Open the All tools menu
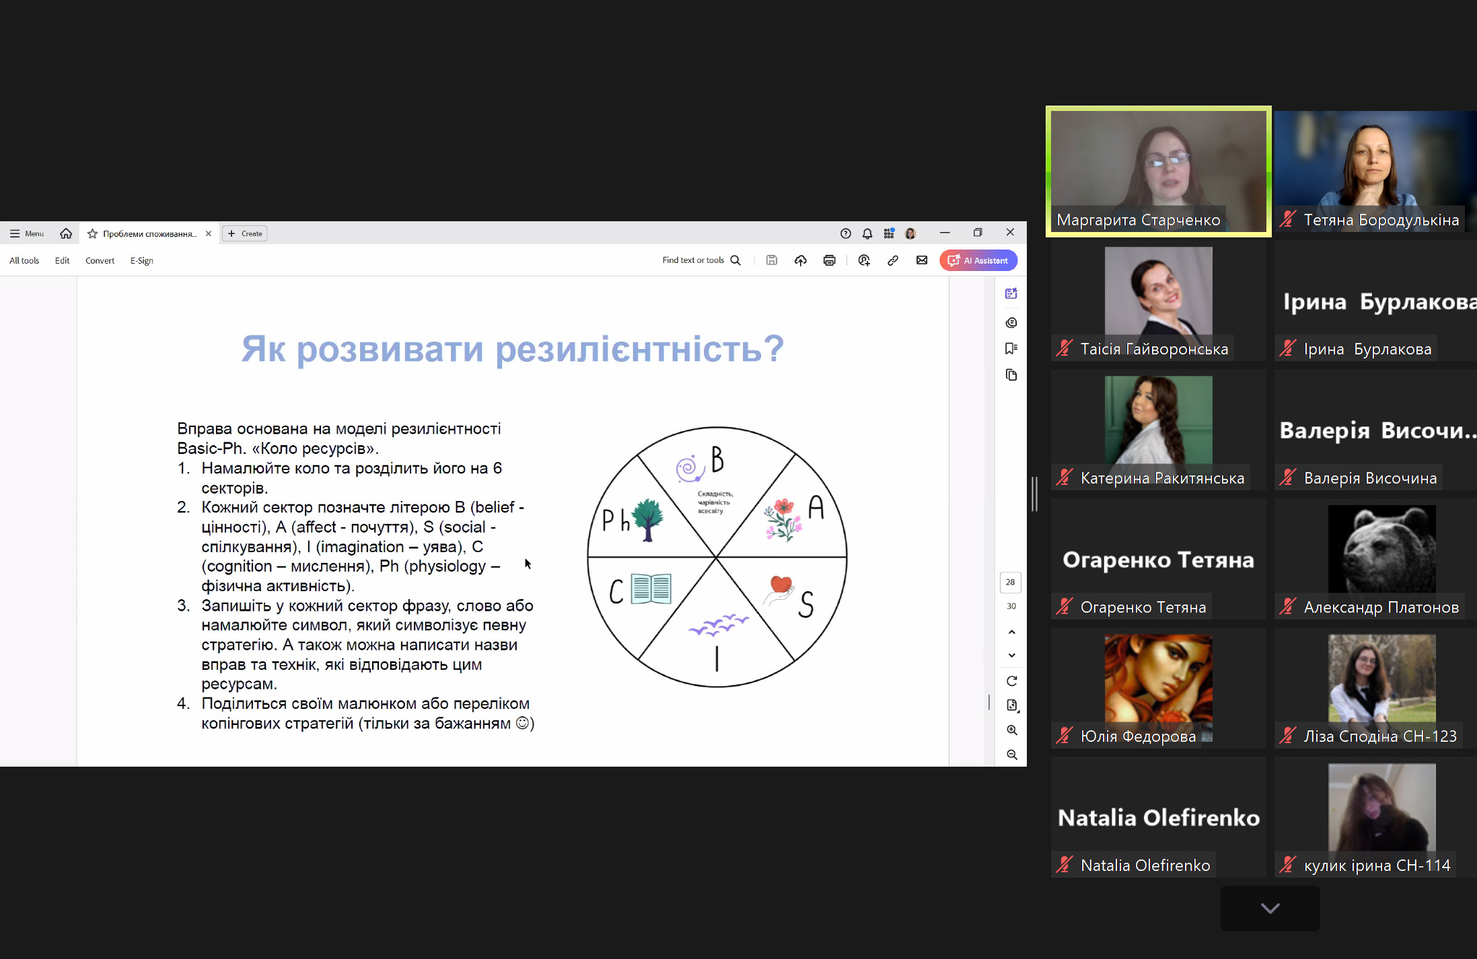Image resolution: width=1477 pixels, height=959 pixels. 24,260
